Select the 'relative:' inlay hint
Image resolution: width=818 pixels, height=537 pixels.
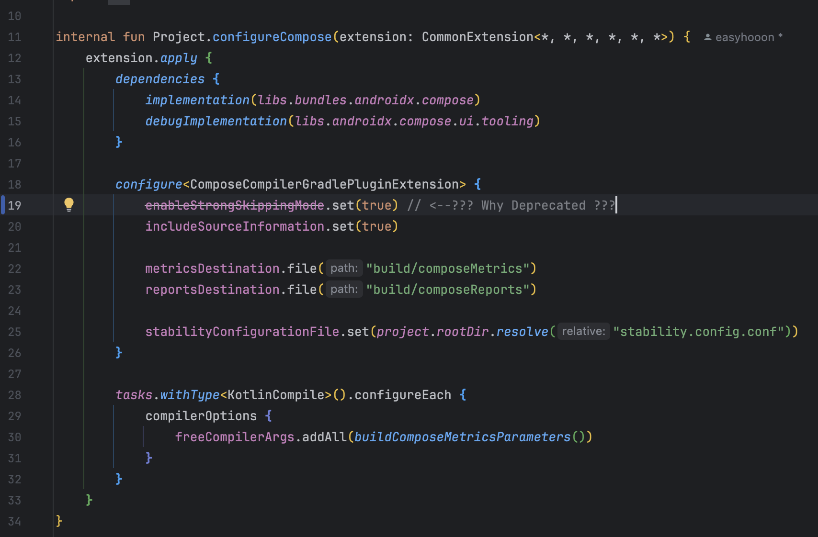click(x=583, y=331)
